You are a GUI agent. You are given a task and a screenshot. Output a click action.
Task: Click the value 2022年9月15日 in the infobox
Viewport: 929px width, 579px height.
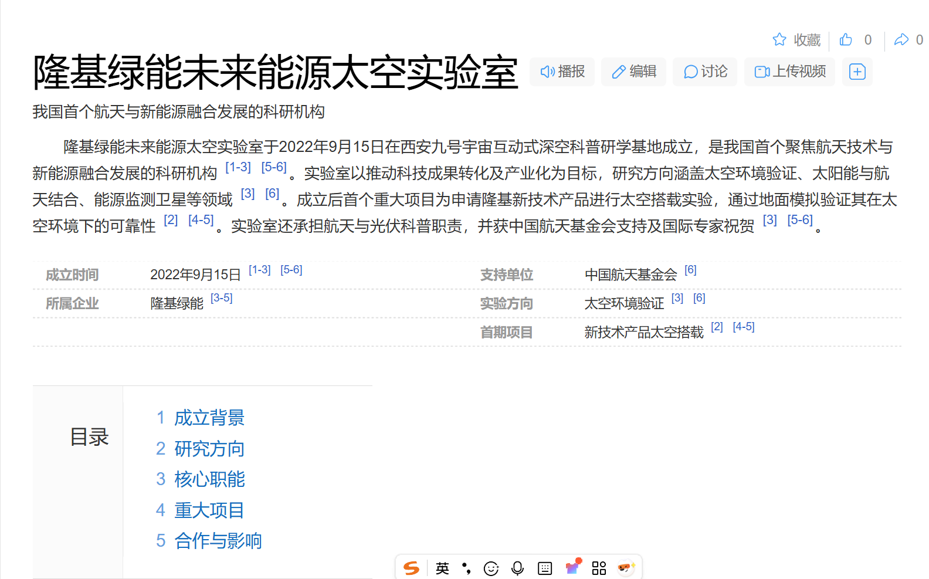196,275
